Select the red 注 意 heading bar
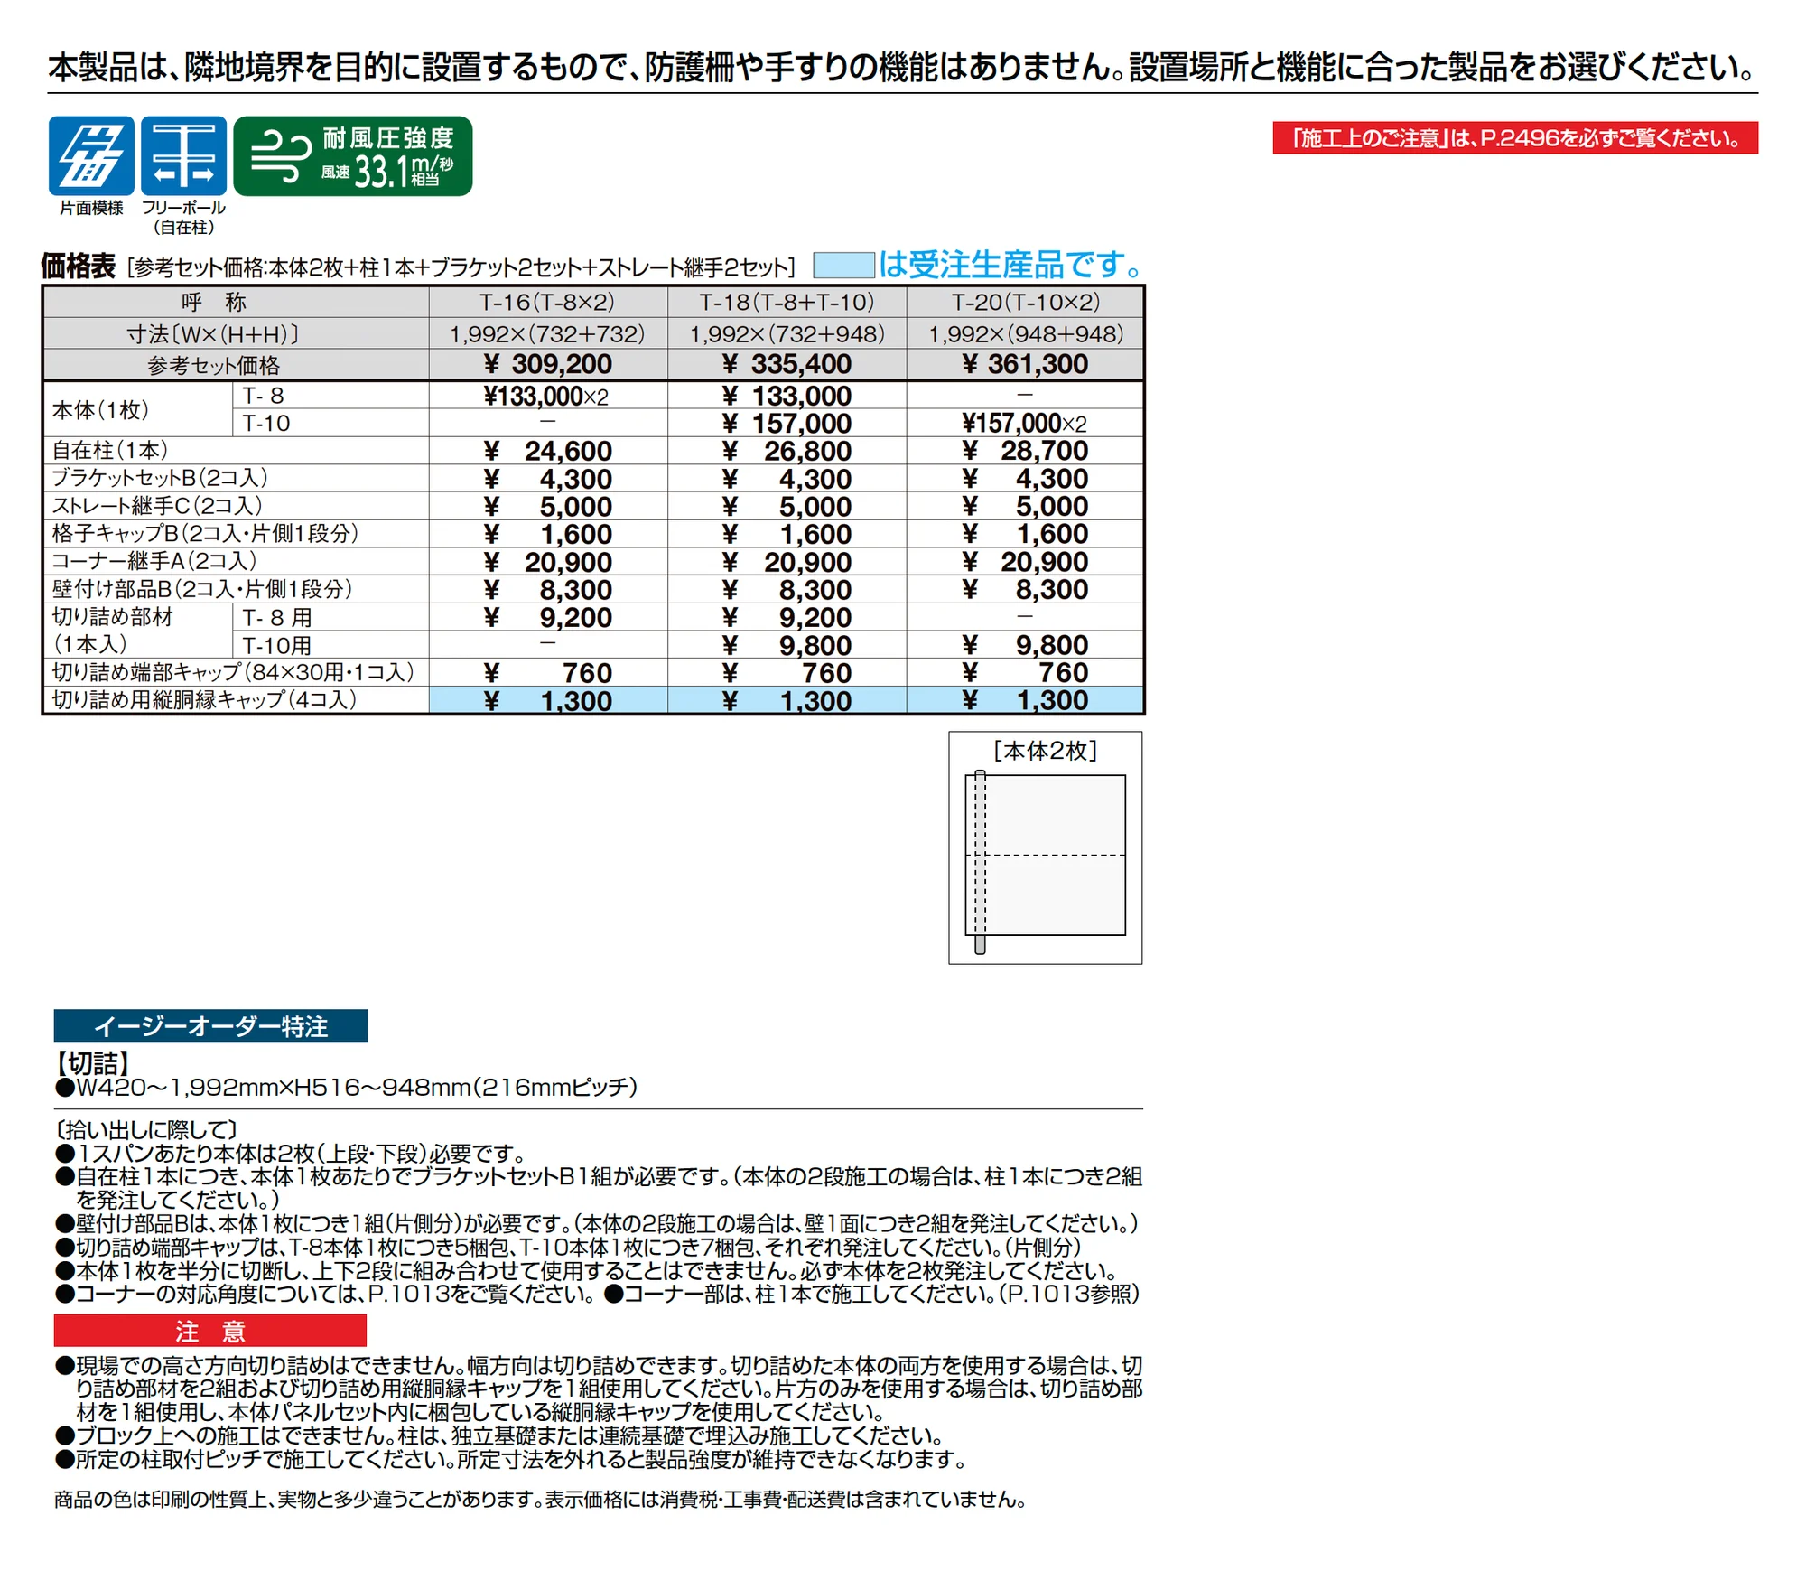1806x1571 pixels. [x=210, y=1330]
